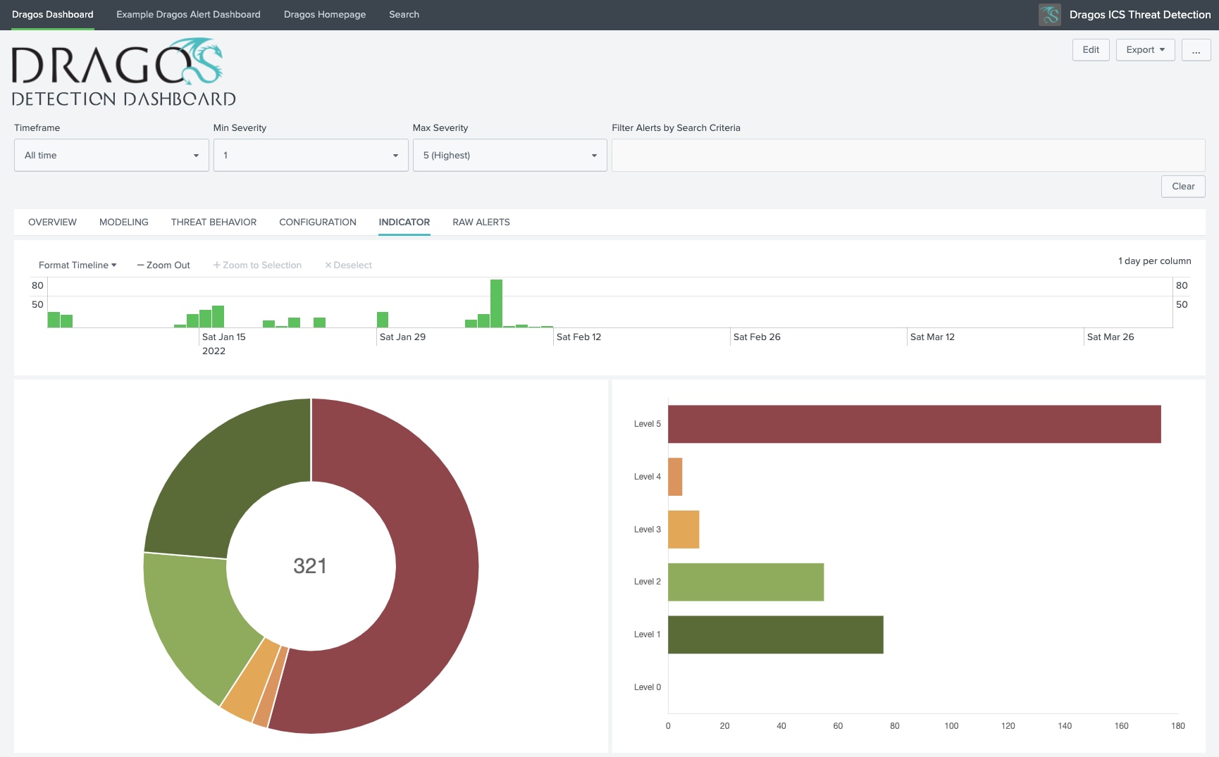Click the Level 0 axis label
The height and width of the screenshot is (757, 1219).
click(x=648, y=687)
